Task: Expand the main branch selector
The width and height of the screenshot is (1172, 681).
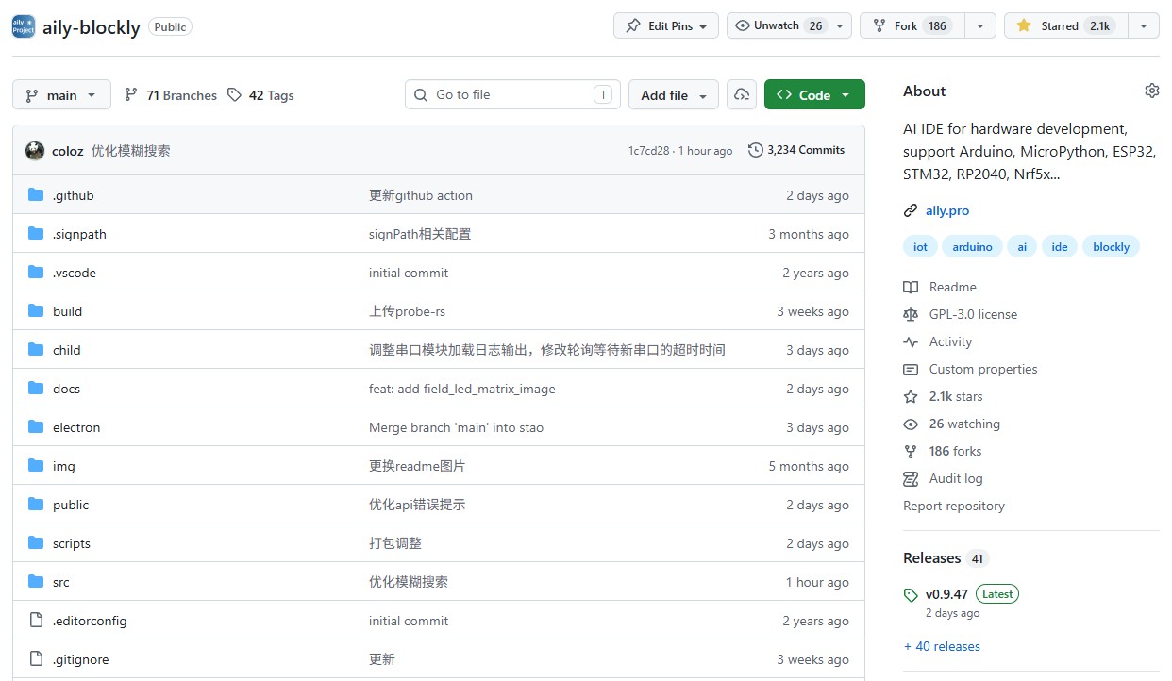Action: pos(61,94)
